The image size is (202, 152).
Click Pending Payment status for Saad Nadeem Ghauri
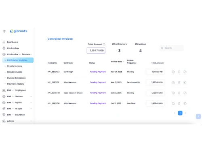(x=98, y=93)
